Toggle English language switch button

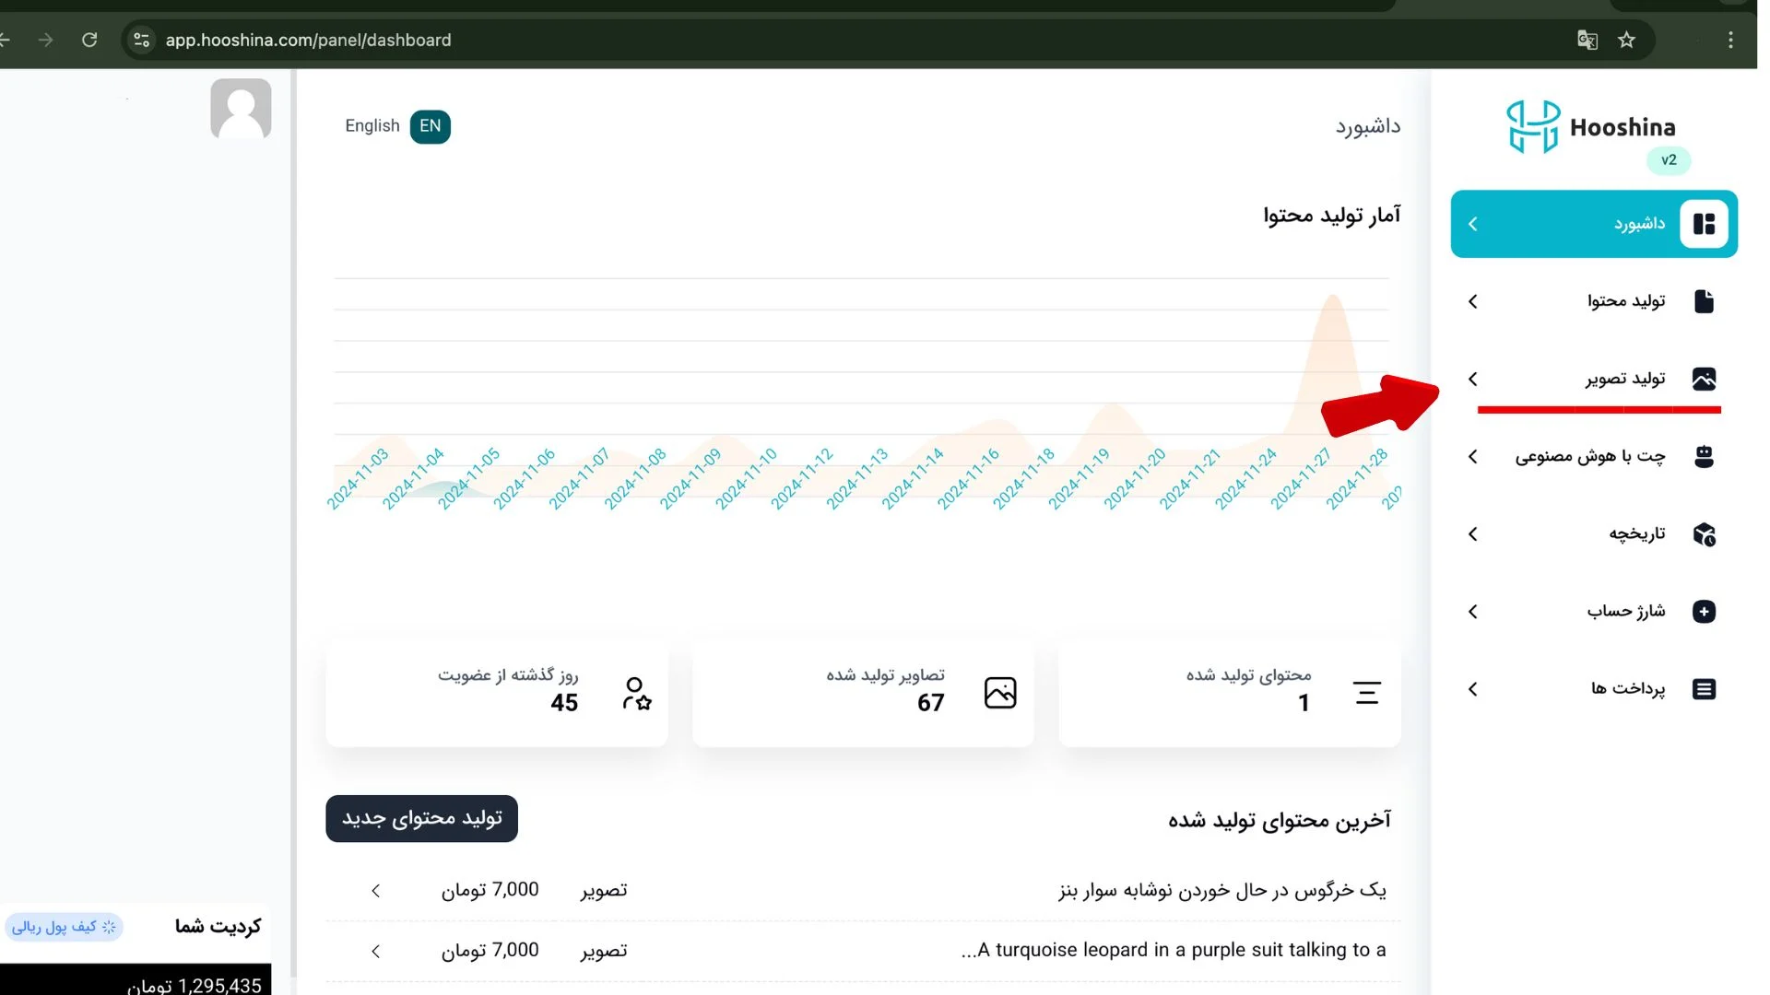(x=431, y=125)
